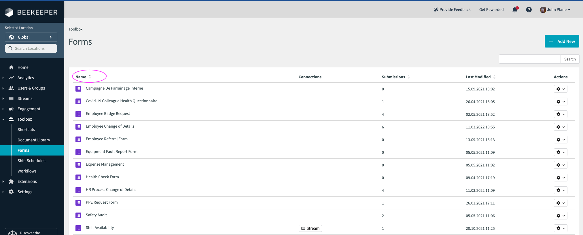Viewport: 583px width, 235px height.
Task: Open Document Library in the sidebar
Action: coord(34,140)
